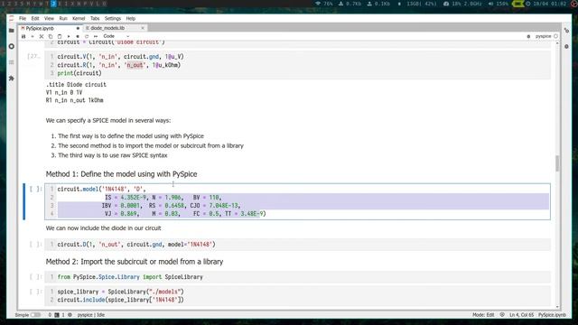Click the terminal count icon in status bar

click(x=57, y=315)
